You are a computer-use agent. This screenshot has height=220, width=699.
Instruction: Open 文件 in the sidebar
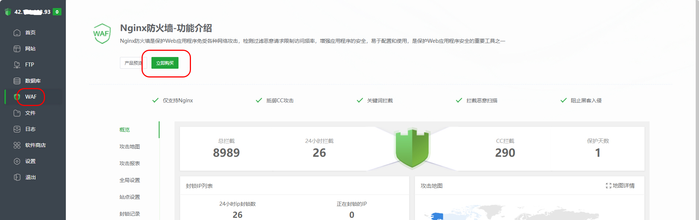pyautogui.click(x=30, y=113)
